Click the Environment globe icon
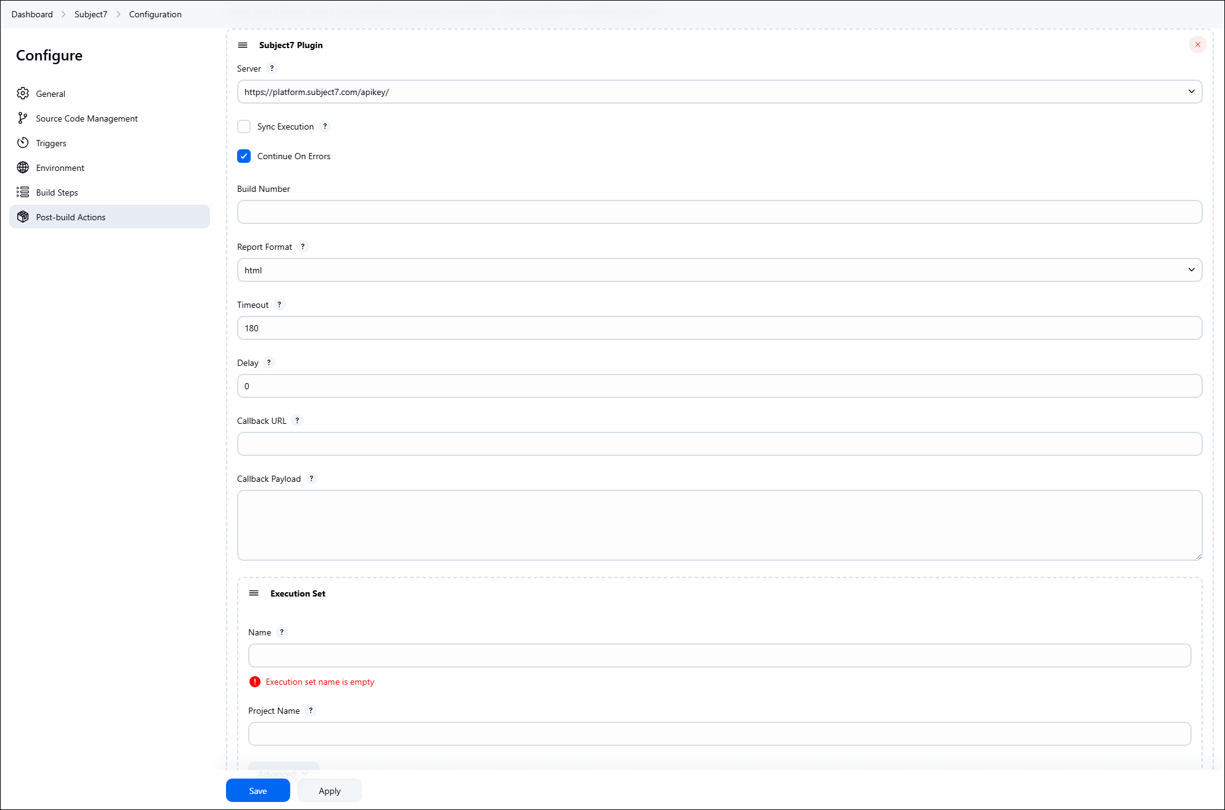Image resolution: width=1225 pixels, height=810 pixels. tap(23, 167)
